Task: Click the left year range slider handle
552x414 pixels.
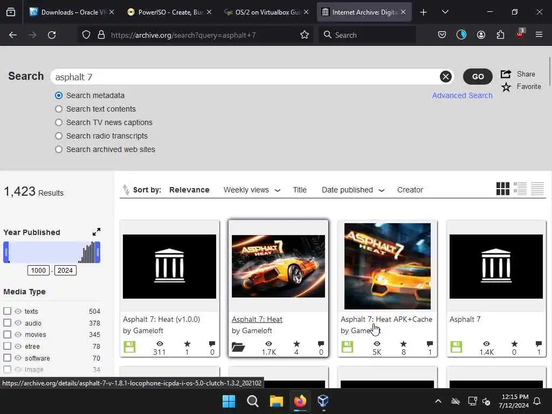Action: (x=6, y=252)
